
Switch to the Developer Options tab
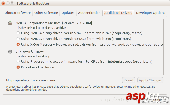pyautogui.click(x=150, y=13)
